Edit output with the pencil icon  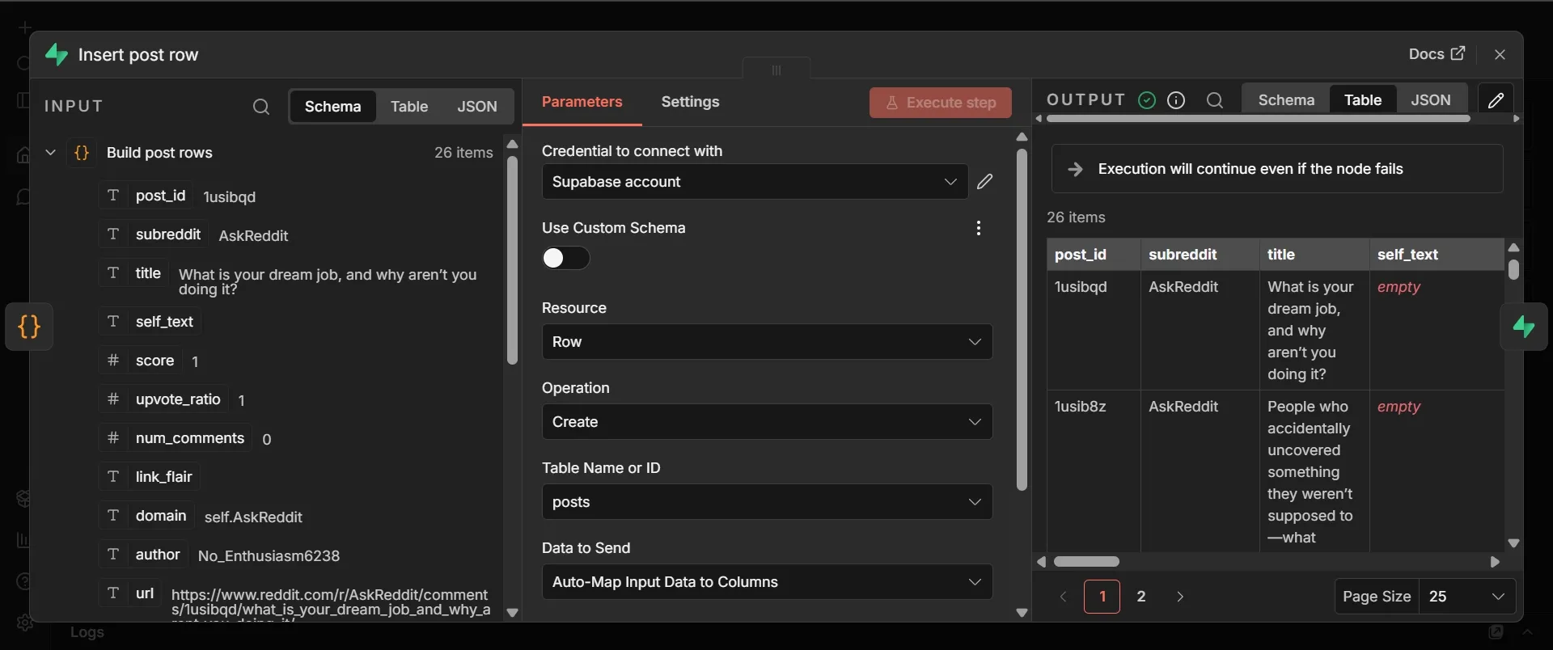1496,100
